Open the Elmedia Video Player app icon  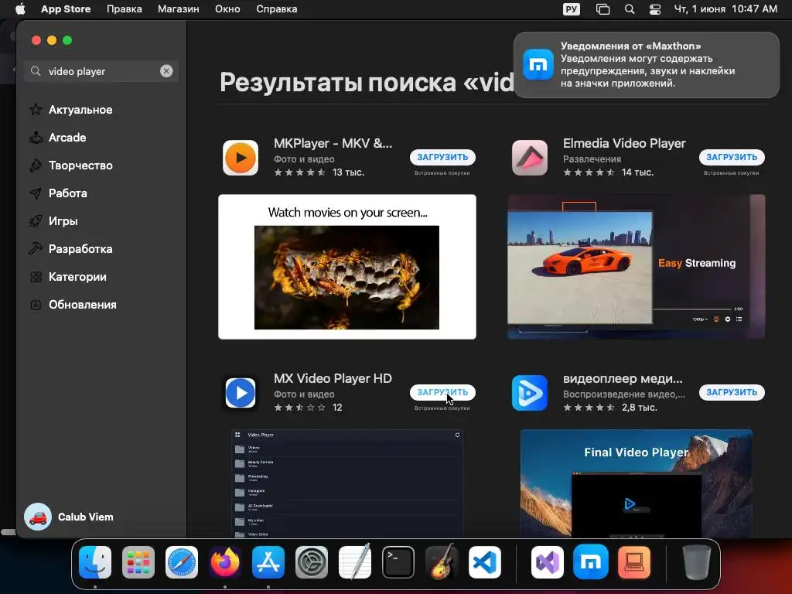pos(529,158)
